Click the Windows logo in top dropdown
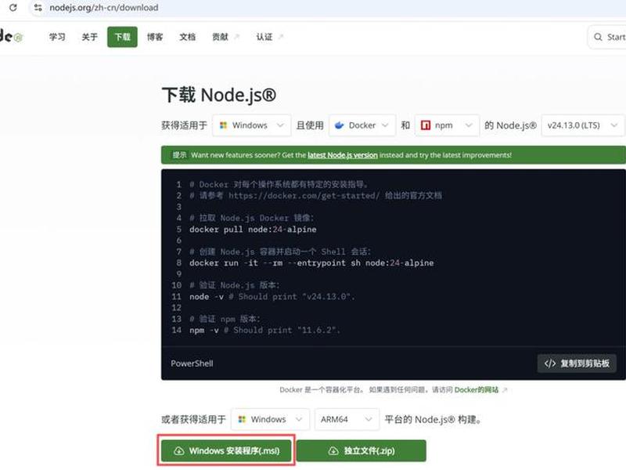Image resolution: width=626 pixels, height=470 pixels. pyautogui.click(x=223, y=125)
